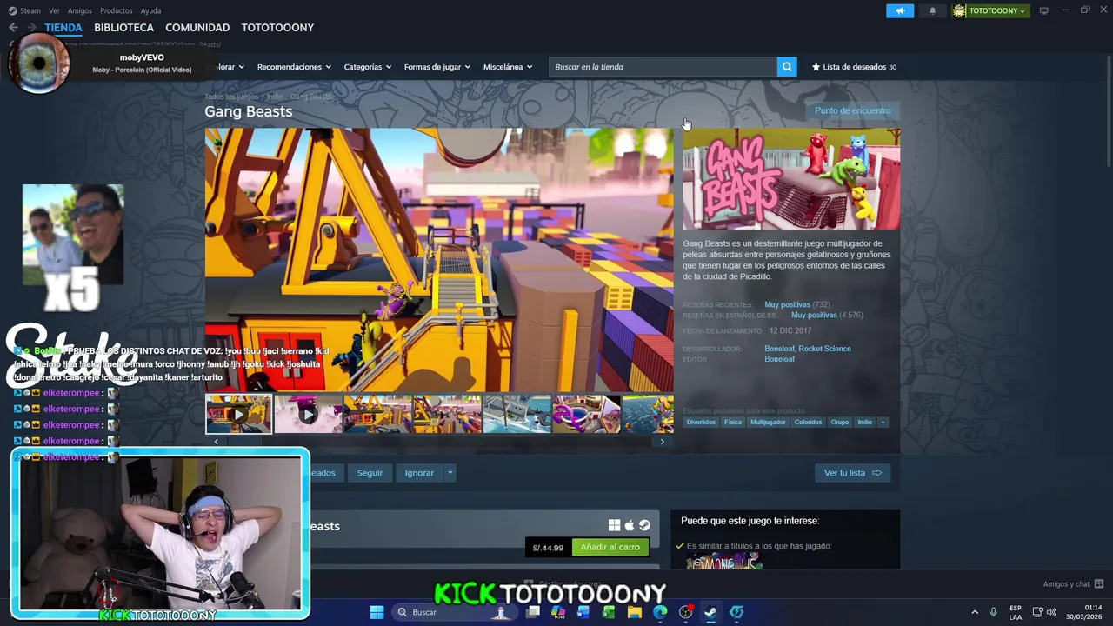Expand the Formas de jugar dropdown
Image resolution: width=1113 pixels, height=626 pixels.
click(x=437, y=67)
